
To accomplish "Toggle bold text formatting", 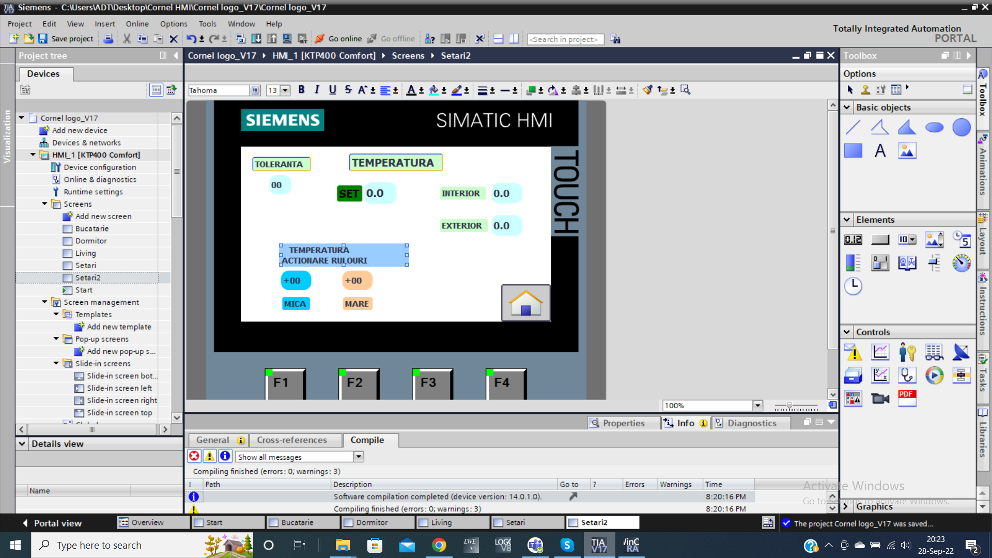I will point(302,90).
